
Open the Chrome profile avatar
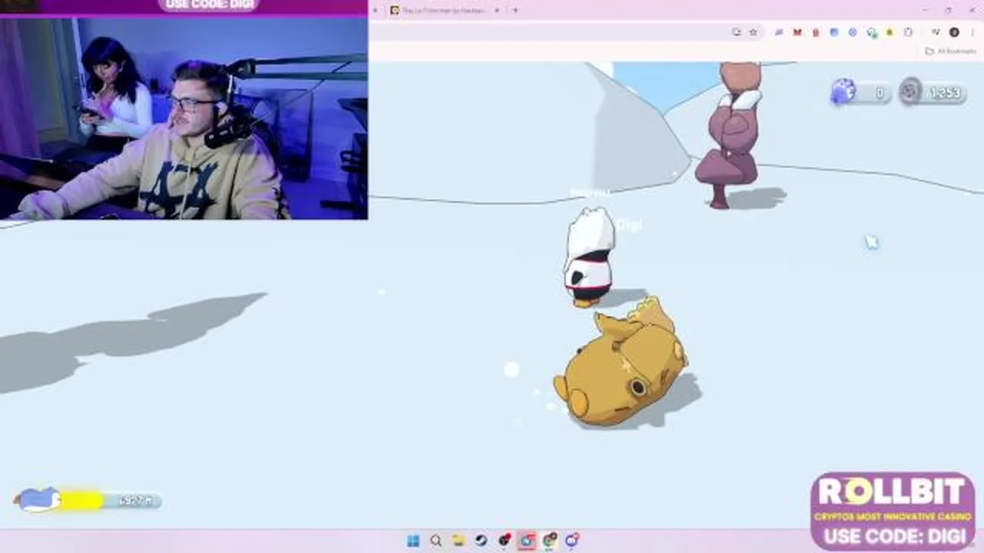pos(954,32)
